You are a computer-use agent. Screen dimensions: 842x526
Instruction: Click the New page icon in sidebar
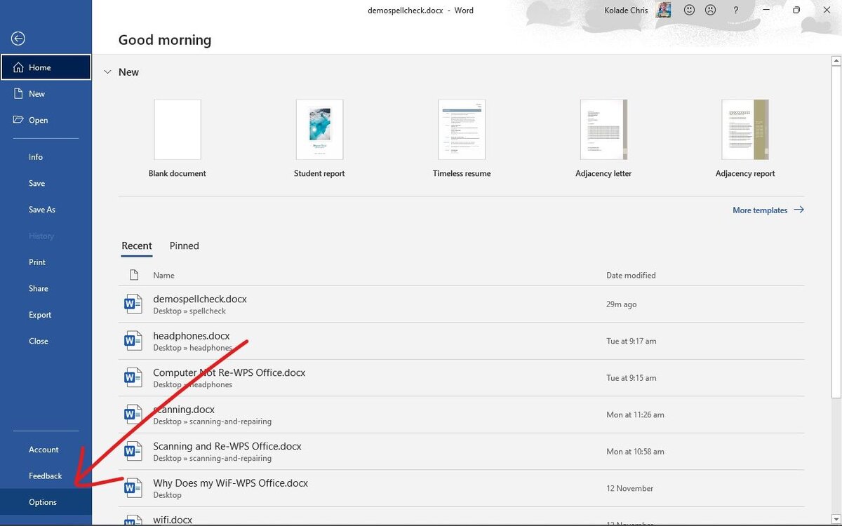[18, 93]
